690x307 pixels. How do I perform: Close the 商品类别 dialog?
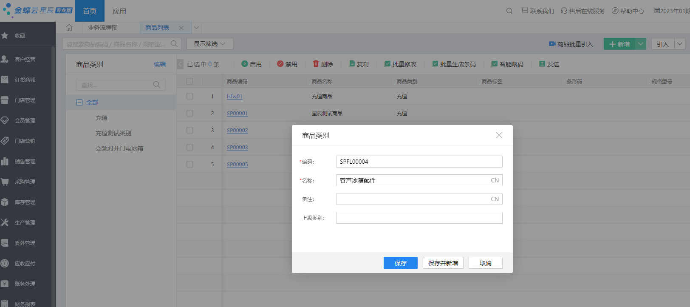(499, 135)
